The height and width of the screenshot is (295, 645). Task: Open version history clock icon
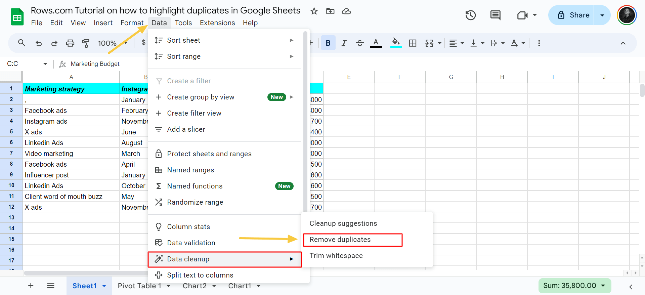click(x=471, y=15)
